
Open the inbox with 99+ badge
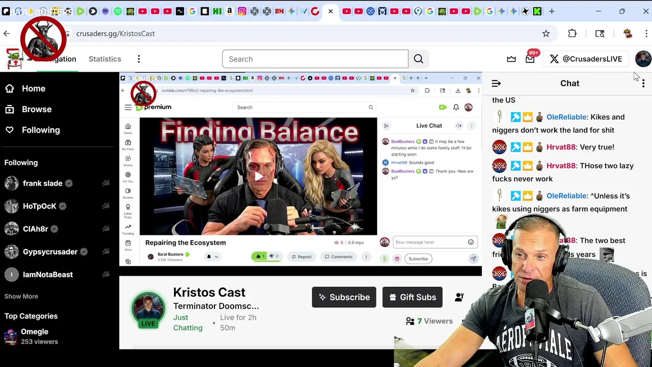click(530, 59)
